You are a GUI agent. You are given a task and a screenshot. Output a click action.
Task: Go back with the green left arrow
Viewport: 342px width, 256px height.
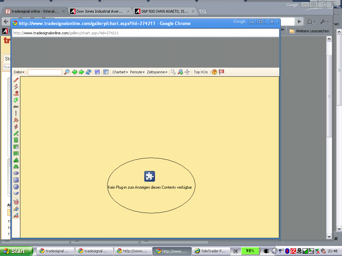74,72
